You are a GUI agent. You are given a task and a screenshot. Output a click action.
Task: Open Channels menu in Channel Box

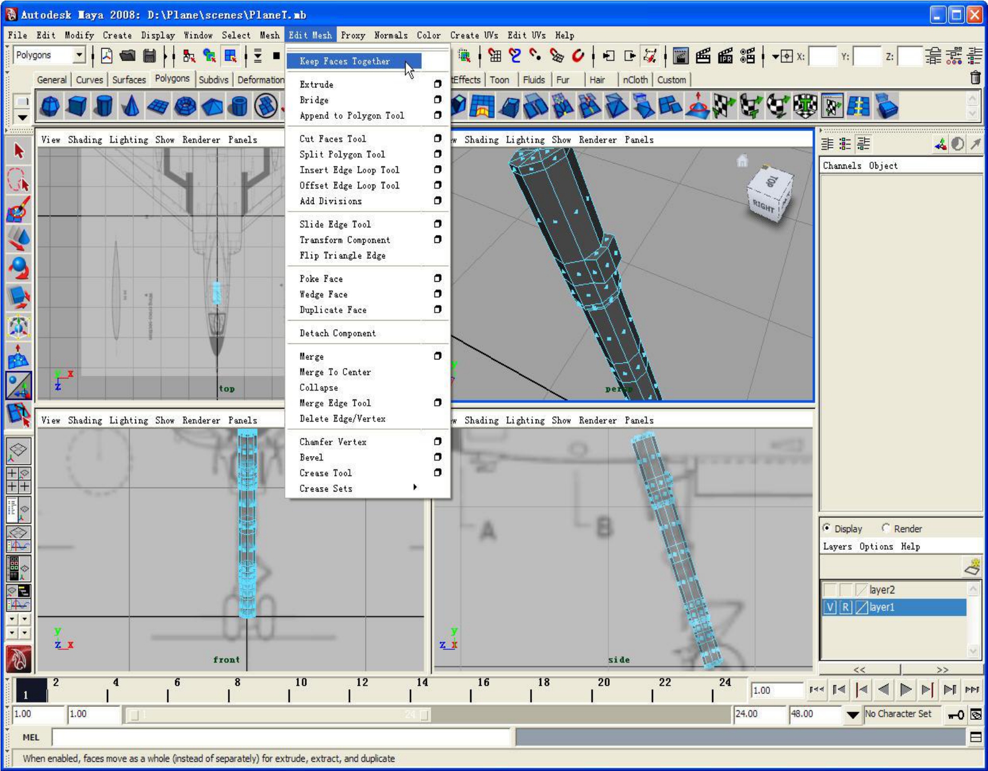[842, 166]
